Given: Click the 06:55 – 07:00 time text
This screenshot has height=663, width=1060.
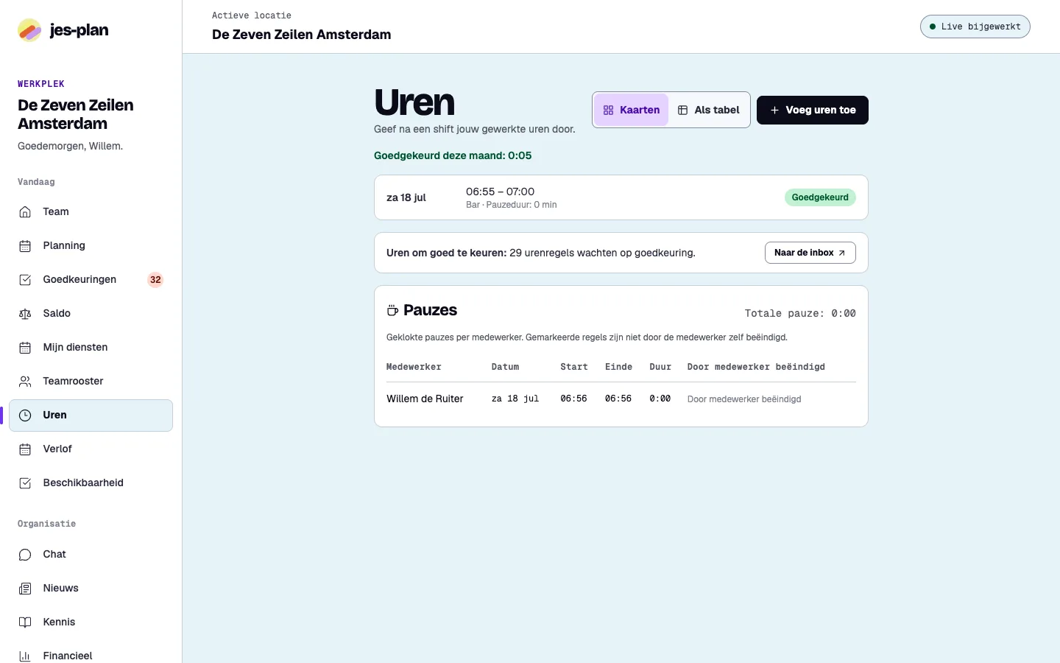Looking at the screenshot, I should pos(501,192).
